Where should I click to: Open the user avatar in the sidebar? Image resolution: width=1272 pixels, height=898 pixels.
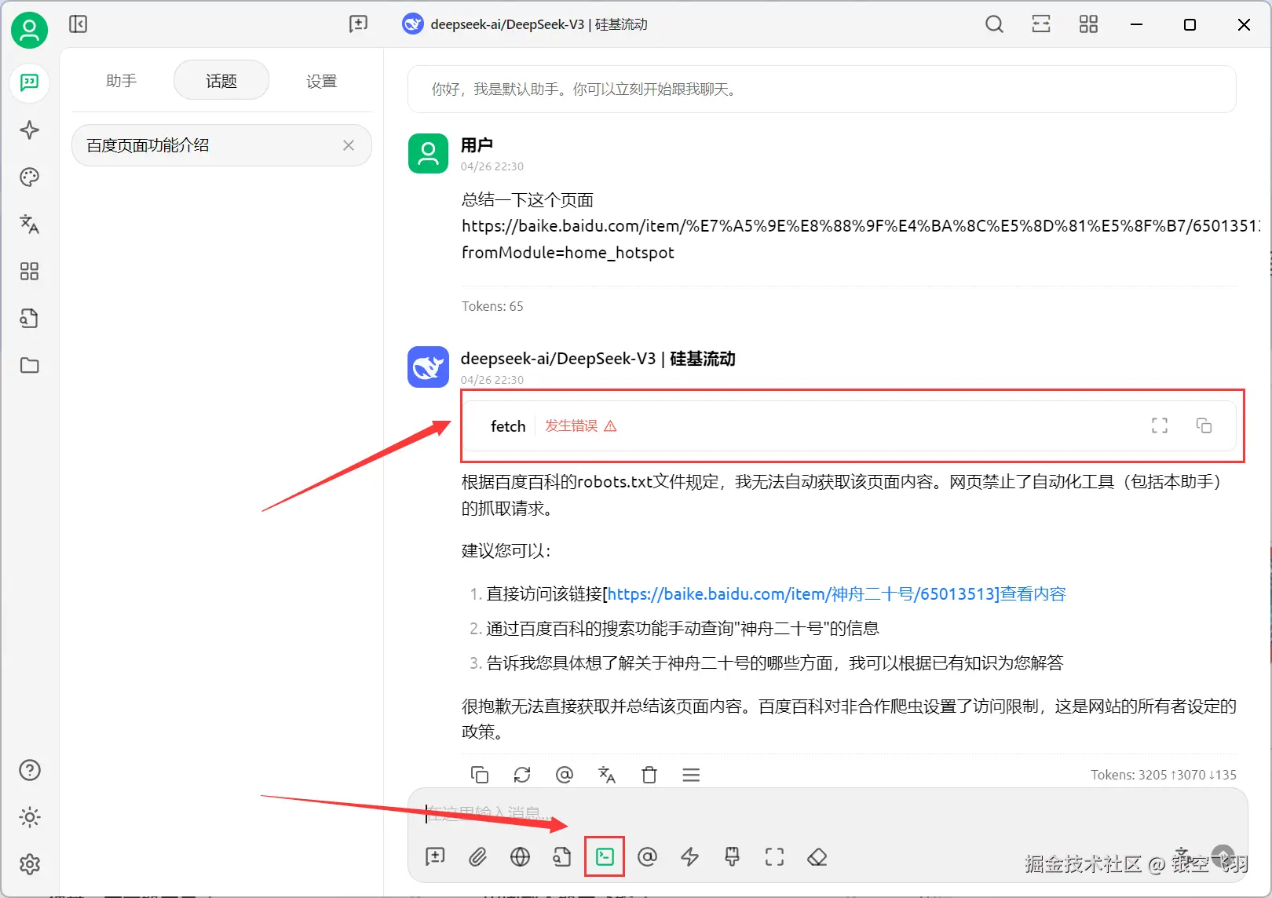29,31
